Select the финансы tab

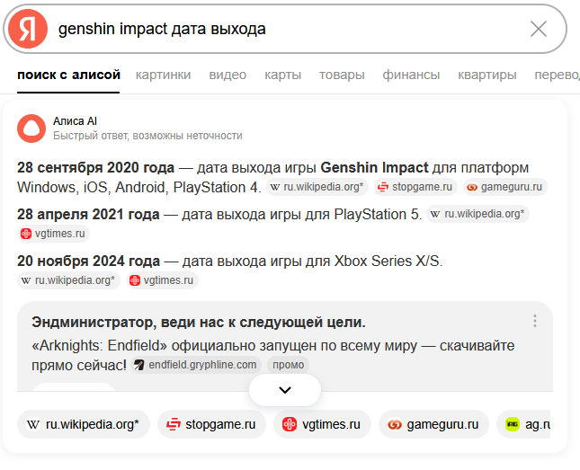click(411, 75)
